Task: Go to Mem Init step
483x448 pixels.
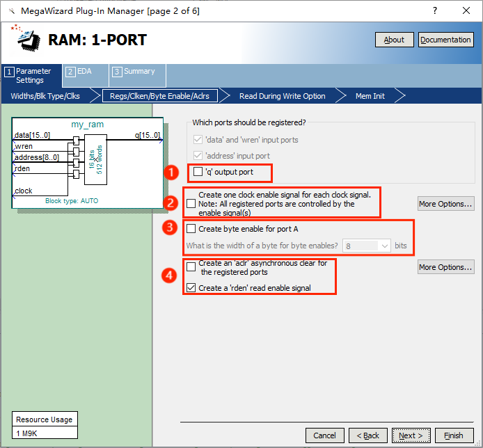Action: click(x=370, y=96)
